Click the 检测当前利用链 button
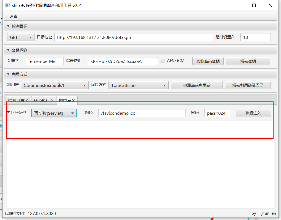 [197, 85]
